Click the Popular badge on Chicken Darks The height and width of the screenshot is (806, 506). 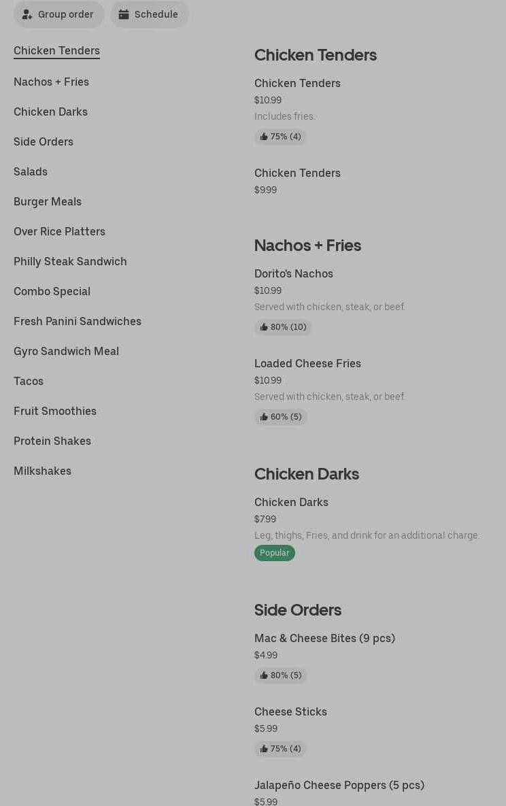275,553
